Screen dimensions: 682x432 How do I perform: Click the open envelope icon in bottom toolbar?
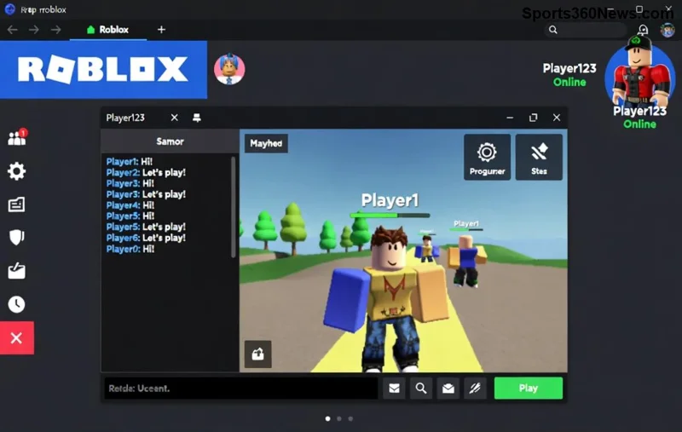tap(448, 388)
